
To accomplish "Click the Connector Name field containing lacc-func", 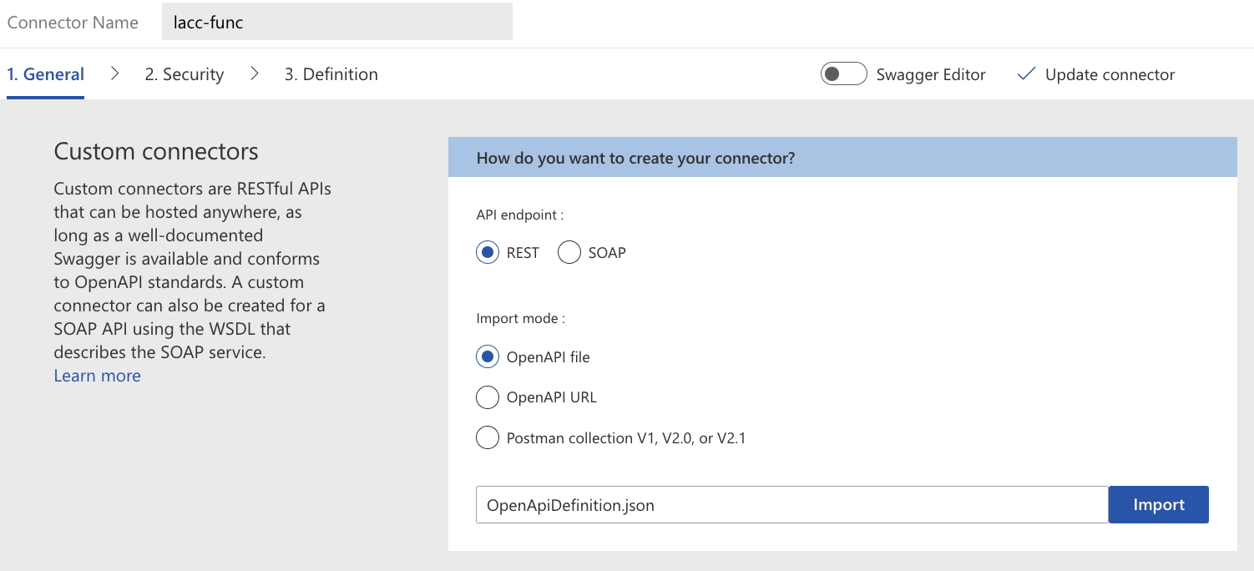I will tap(336, 23).
